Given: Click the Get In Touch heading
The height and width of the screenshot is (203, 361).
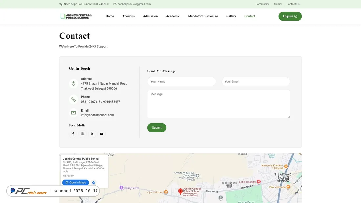Looking at the screenshot, I should pos(79,68).
